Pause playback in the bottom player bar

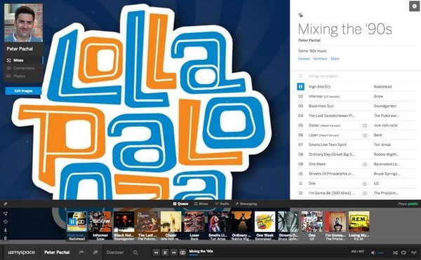click(x=165, y=252)
